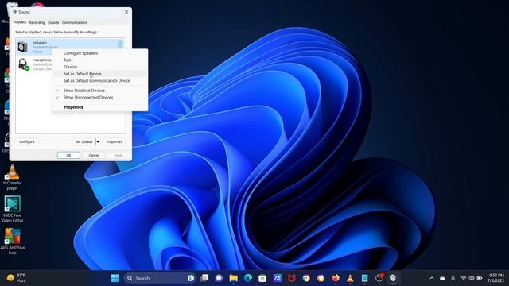The image size is (509, 286).
Task: Close the Sound dialog
Action: click(126, 12)
